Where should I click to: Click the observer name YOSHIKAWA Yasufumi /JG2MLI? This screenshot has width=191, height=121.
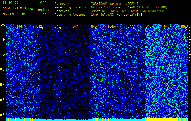115,4
